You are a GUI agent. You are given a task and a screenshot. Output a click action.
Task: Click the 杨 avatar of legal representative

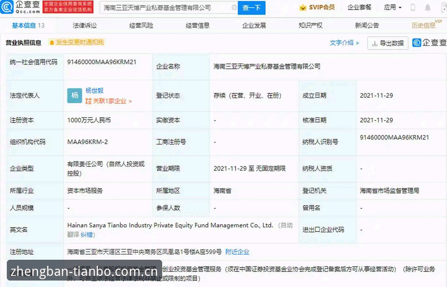click(x=74, y=95)
